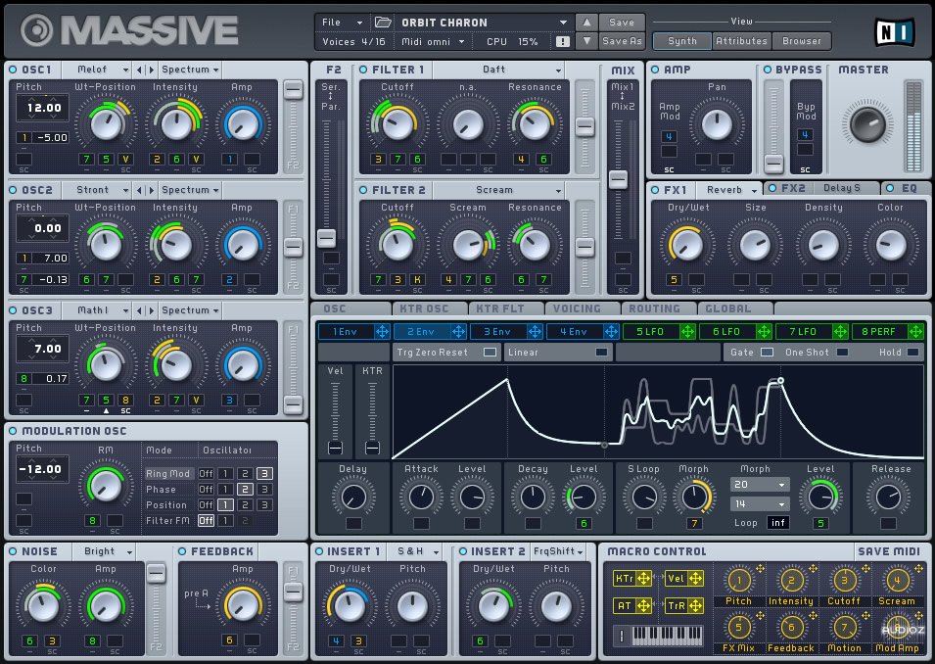Screen dimensions: 935x664
Task: Toggle OSC3 power button
Action: pos(13,310)
